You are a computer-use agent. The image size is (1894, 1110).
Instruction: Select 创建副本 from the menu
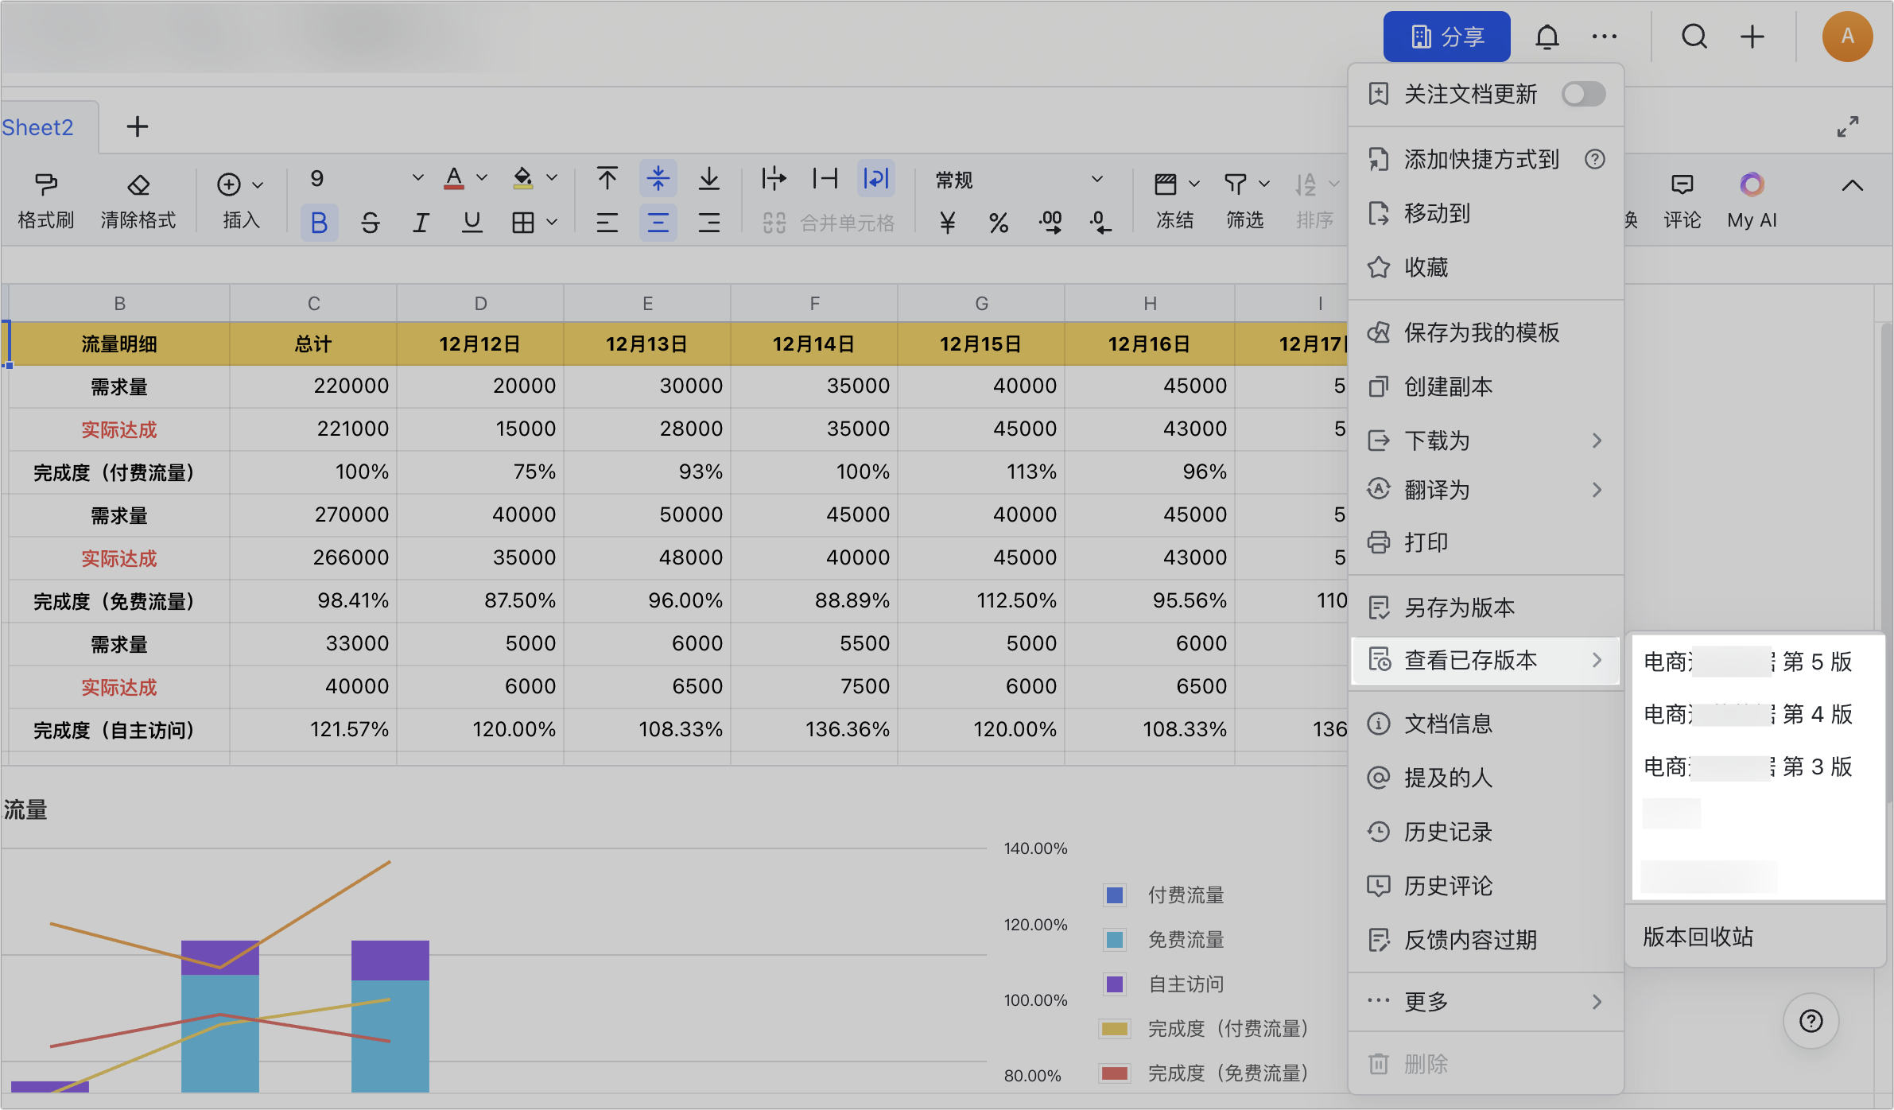click(x=1449, y=386)
